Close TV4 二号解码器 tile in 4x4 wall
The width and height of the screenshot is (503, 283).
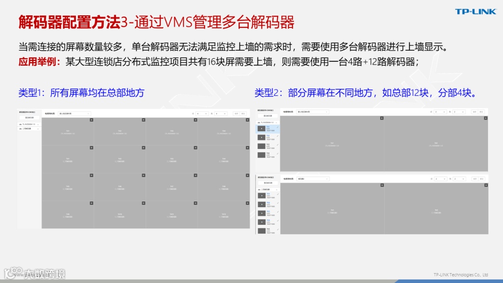click(248, 148)
